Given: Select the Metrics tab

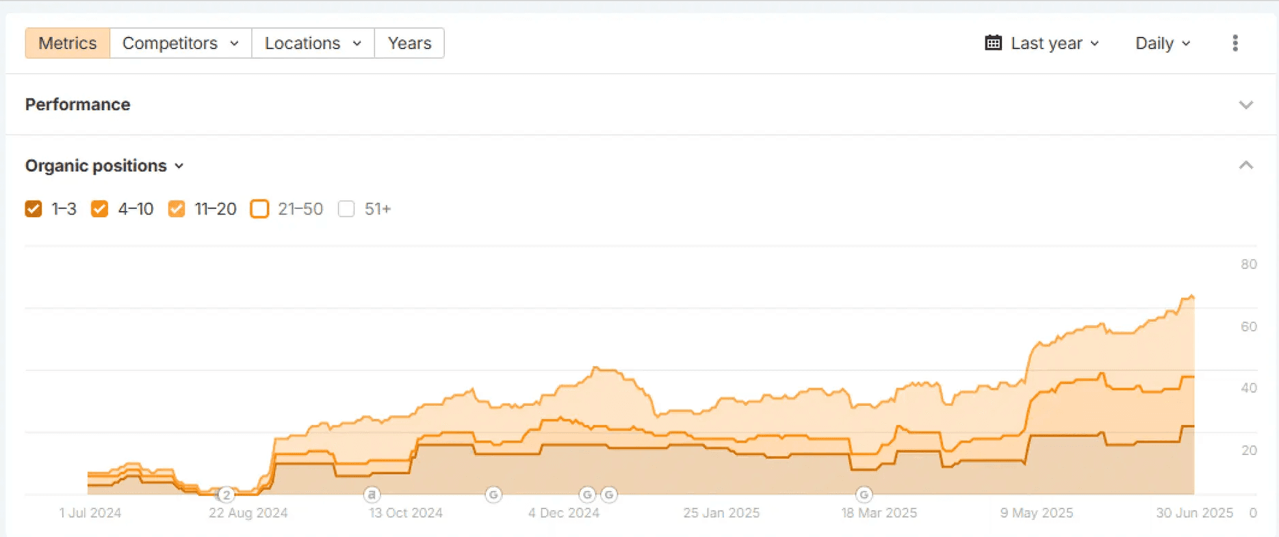Looking at the screenshot, I should pos(68,43).
